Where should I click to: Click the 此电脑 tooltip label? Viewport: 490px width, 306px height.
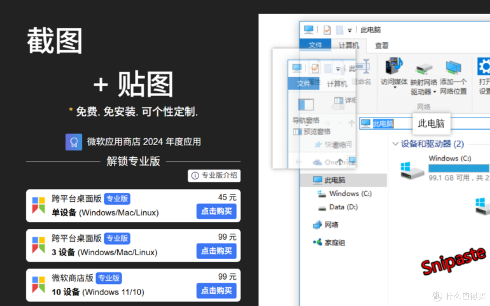pos(431,123)
